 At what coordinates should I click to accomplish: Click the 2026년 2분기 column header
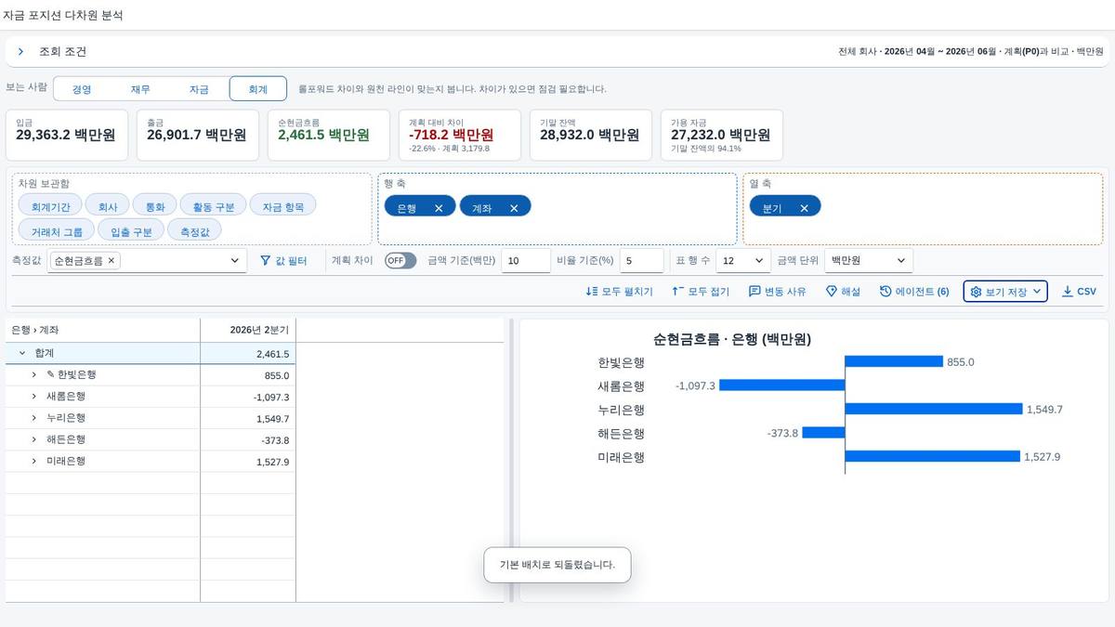coord(248,330)
